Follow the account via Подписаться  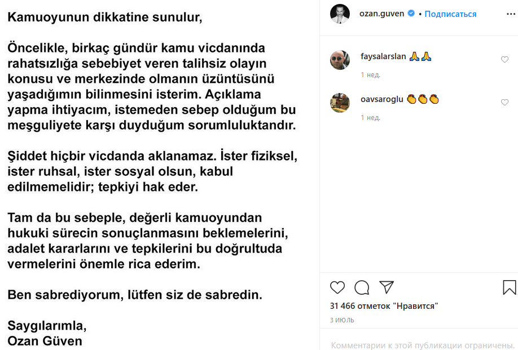tap(450, 14)
